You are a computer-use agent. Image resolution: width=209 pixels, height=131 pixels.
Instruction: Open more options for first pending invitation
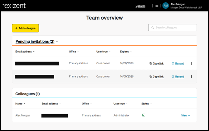click(191, 63)
